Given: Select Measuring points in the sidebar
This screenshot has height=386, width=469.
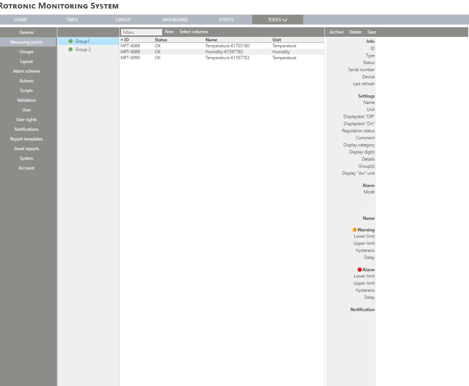Looking at the screenshot, I should (x=26, y=42).
